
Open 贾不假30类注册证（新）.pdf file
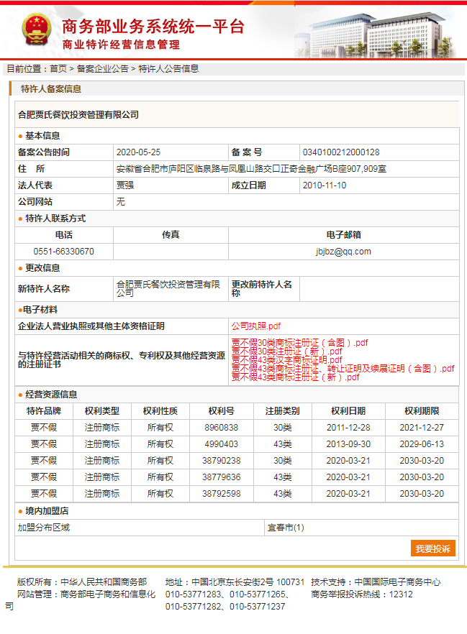(x=286, y=352)
